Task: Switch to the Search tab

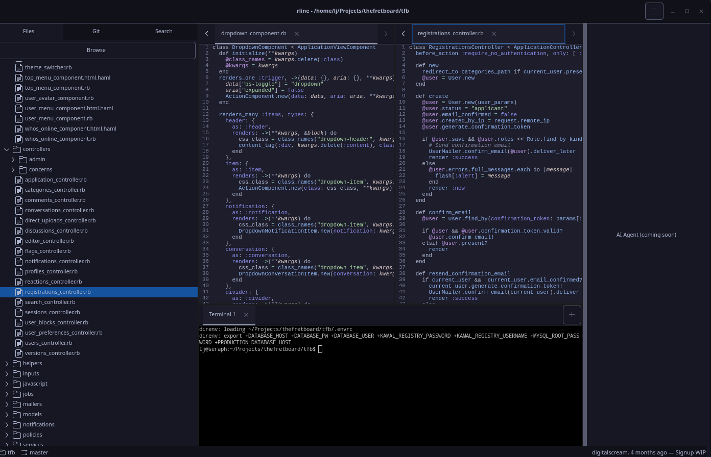Action: (163, 31)
